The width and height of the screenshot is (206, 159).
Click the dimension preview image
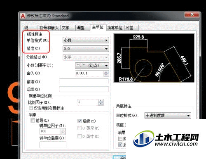(x=154, y=58)
